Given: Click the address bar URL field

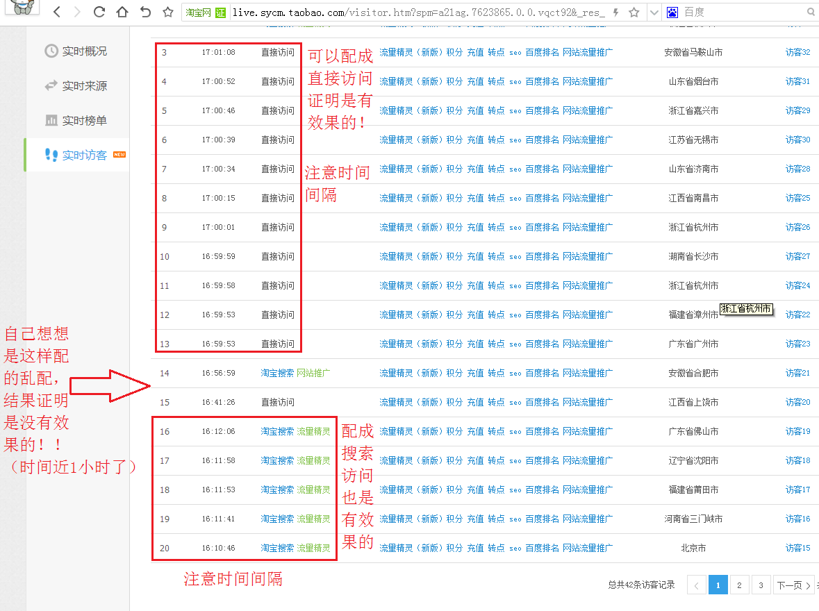Looking at the screenshot, I should [x=418, y=12].
